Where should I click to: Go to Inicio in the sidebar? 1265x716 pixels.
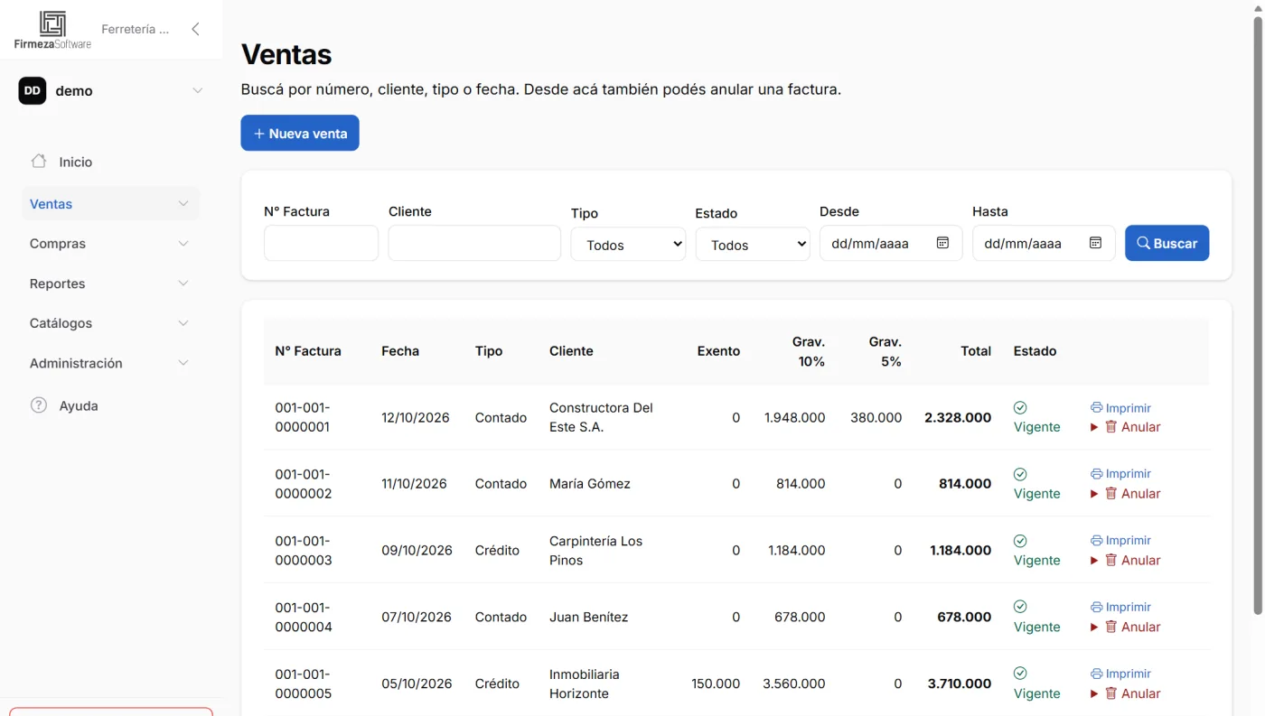[110, 162]
